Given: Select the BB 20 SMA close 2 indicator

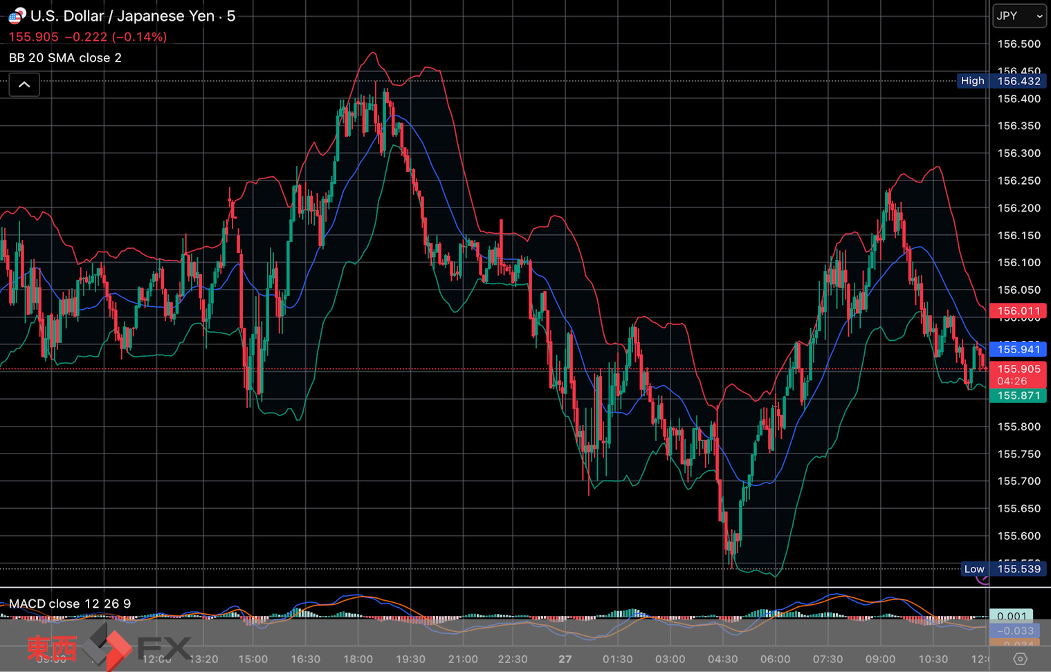Looking at the screenshot, I should click(x=65, y=58).
